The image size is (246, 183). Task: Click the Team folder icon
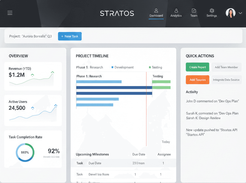(194, 10)
